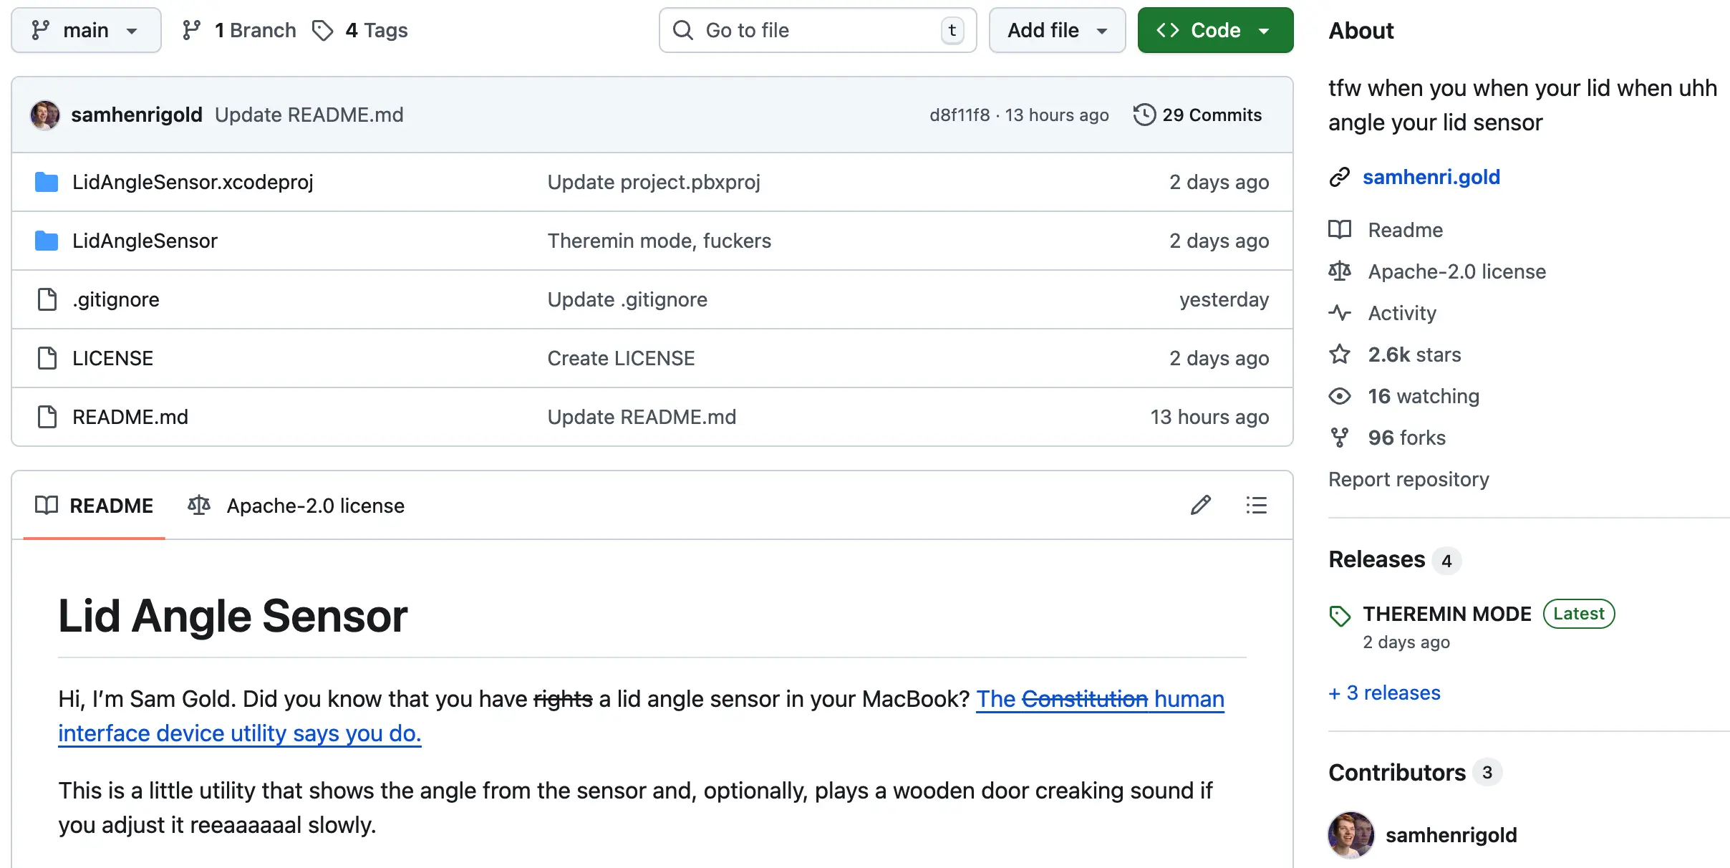
Task: Click the Go to file search field
Action: point(817,30)
